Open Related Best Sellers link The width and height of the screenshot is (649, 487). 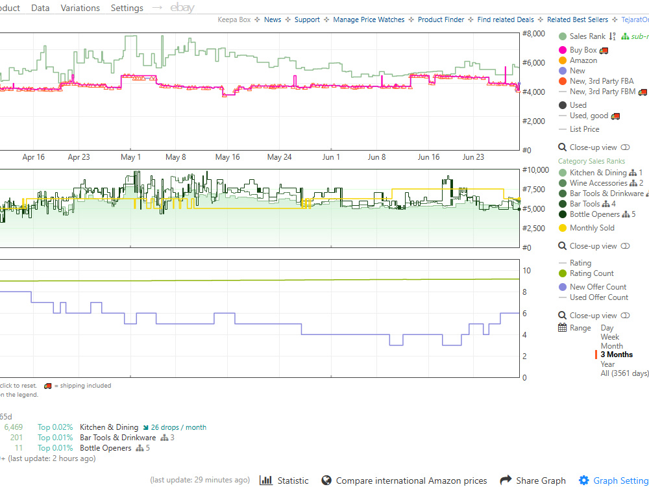pyautogui.click(x=578, y=19)
